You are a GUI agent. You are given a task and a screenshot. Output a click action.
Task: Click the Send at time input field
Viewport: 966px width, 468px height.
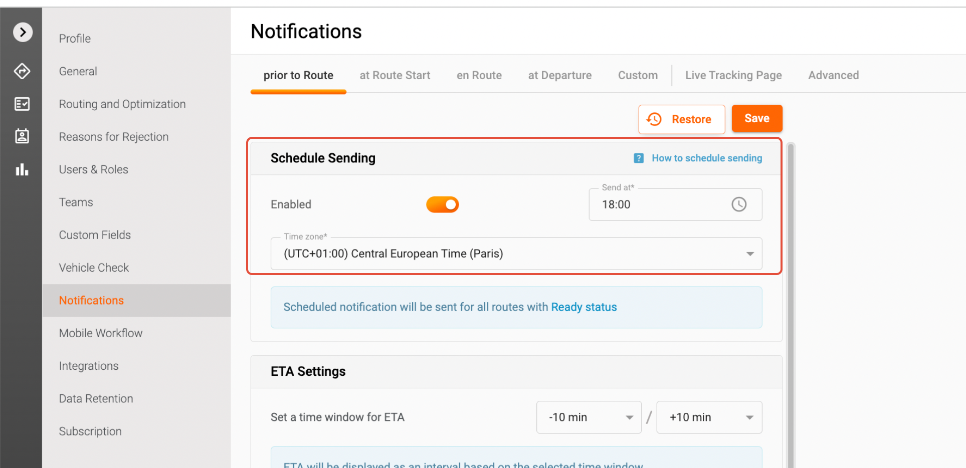[657, 204]
